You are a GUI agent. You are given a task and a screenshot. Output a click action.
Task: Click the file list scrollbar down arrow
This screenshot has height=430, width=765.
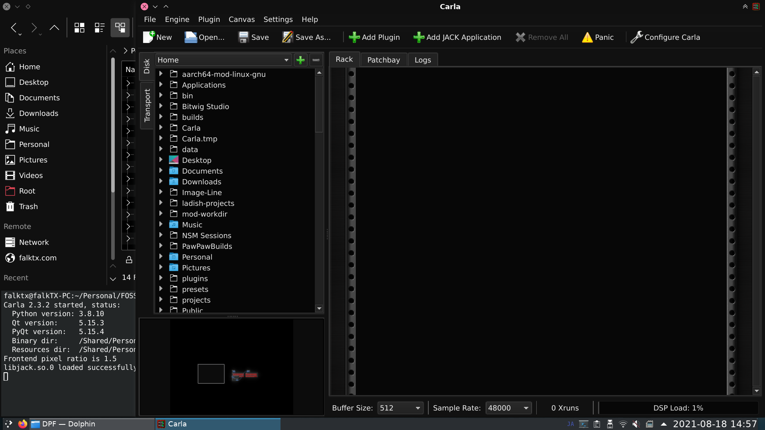click(319, 309)
